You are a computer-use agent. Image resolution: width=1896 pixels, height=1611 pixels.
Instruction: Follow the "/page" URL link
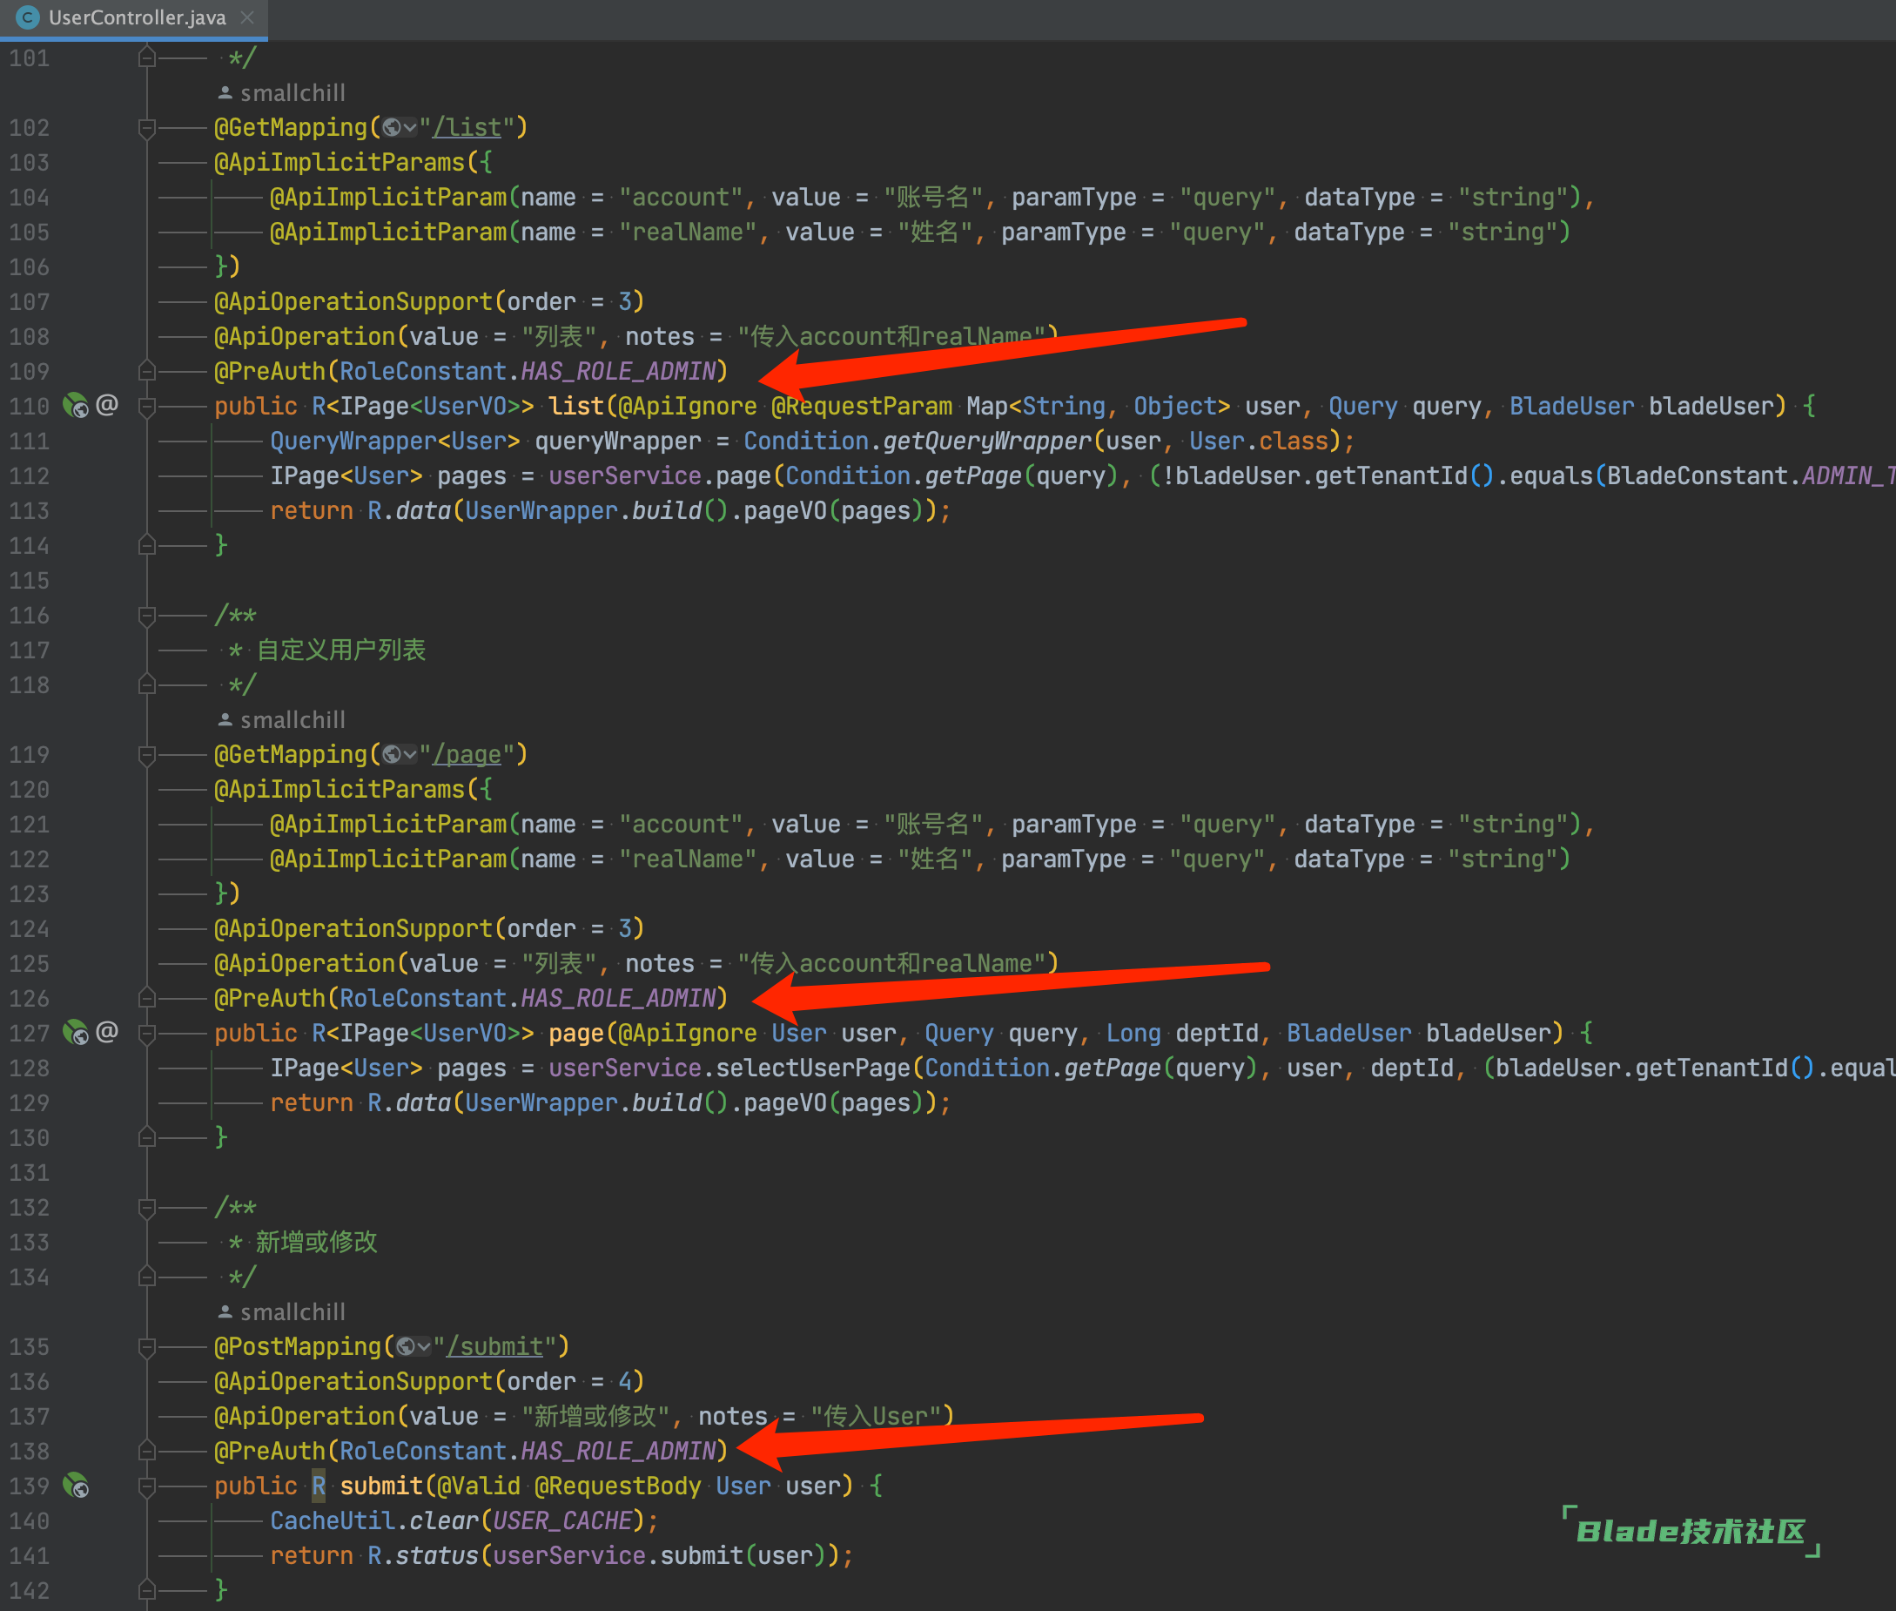(467, 754)
